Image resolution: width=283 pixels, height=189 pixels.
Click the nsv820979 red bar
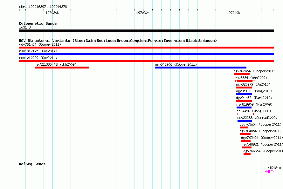coord(244,88)
